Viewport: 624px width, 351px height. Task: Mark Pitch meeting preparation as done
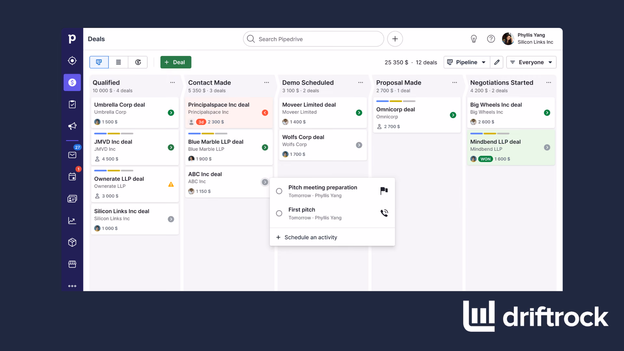tap(279, 191)
